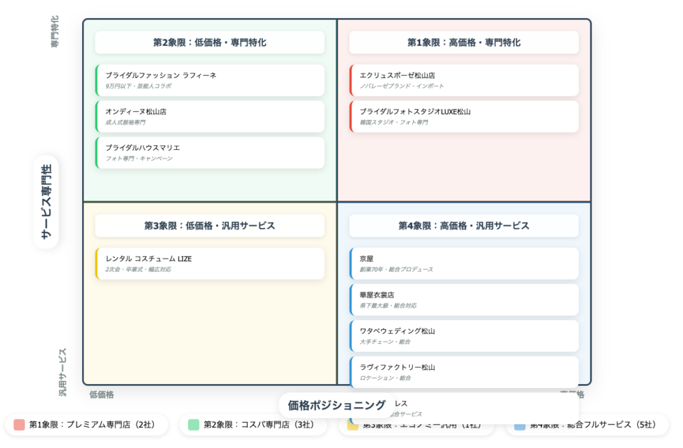The height and width of the screenshot is (448, 683).
Task: Click the note フォト専門・キャンペーン
Action: (x=139, y=159)
